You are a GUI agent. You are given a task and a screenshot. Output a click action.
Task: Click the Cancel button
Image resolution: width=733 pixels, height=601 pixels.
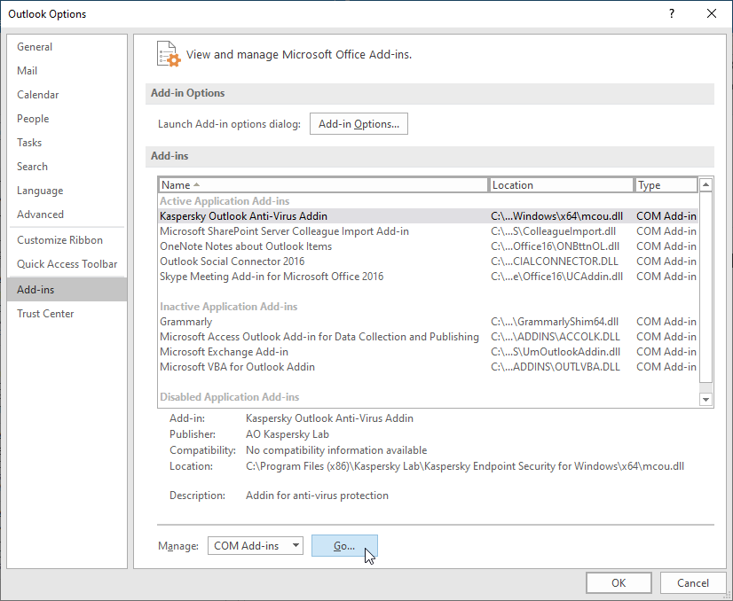click(692, 582)
